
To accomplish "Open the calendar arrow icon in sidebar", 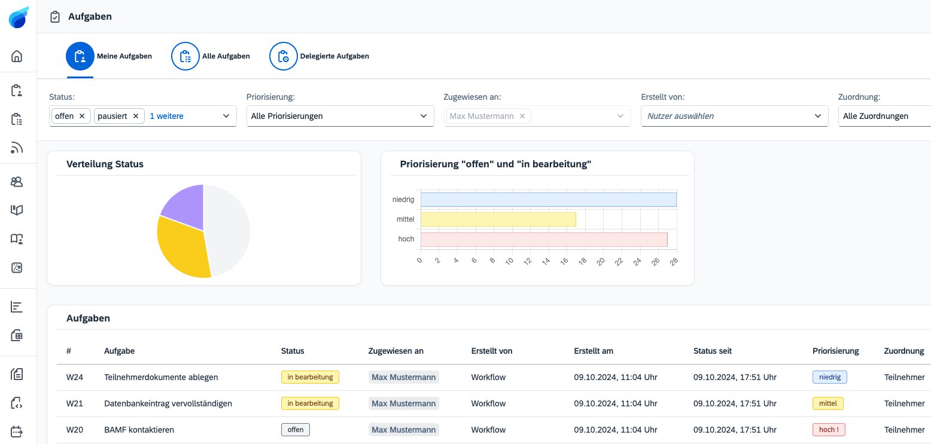I will [17, 431].
